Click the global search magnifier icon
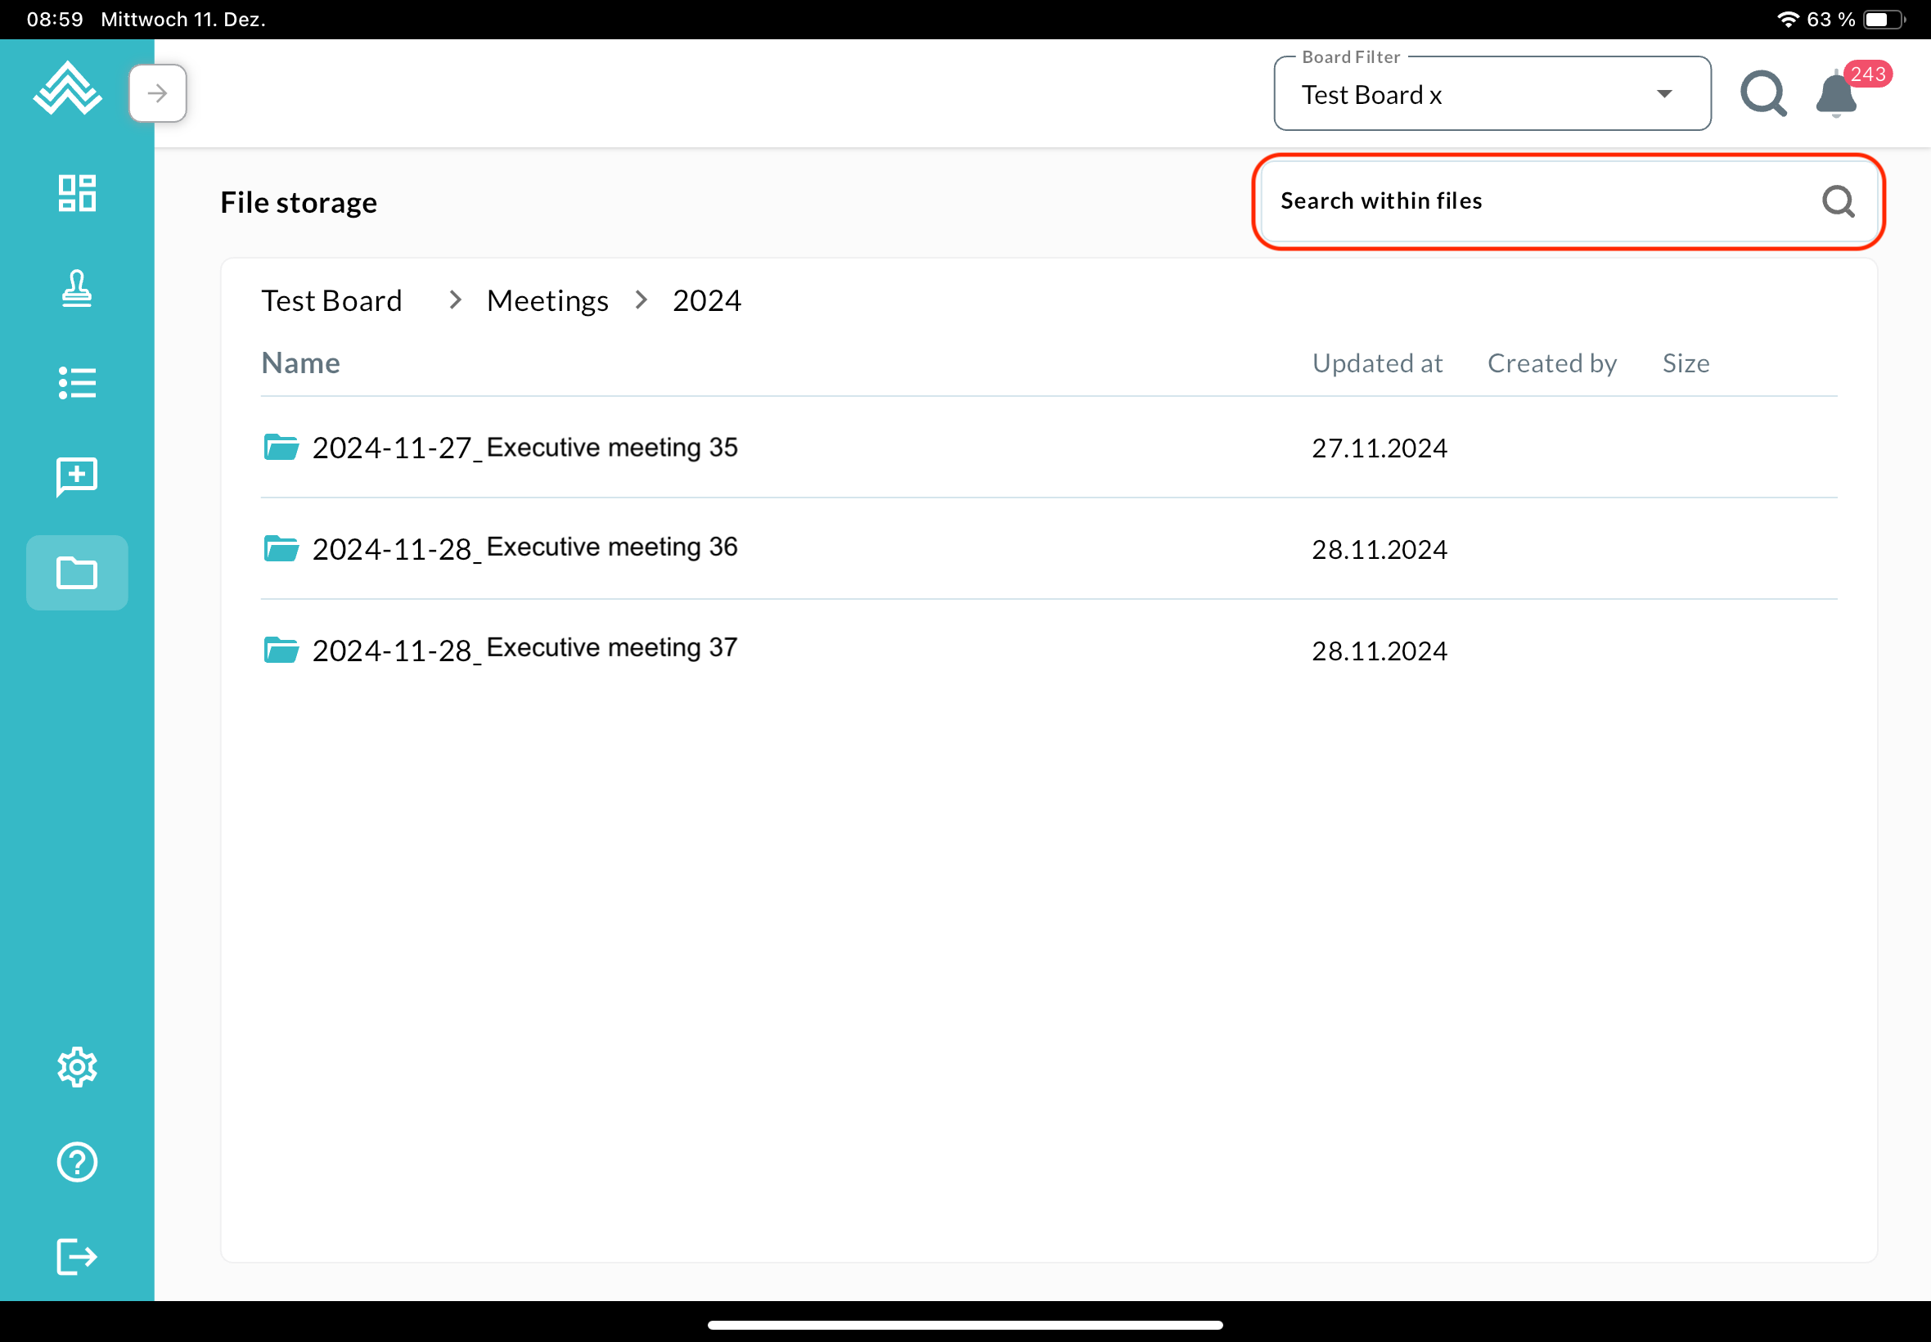 coord(1763,93)
